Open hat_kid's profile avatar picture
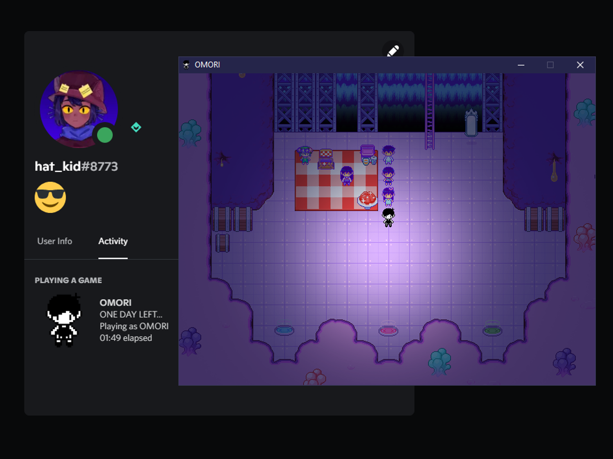This screenshot has height=459, width=613. coord(79,109)
